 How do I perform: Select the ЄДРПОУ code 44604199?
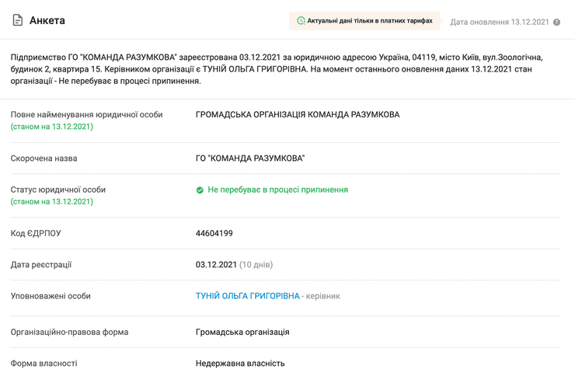pos(214,233)
